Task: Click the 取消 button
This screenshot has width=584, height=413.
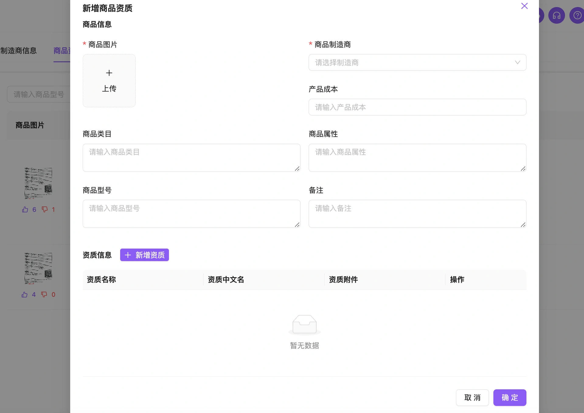Action: [472, 398]
